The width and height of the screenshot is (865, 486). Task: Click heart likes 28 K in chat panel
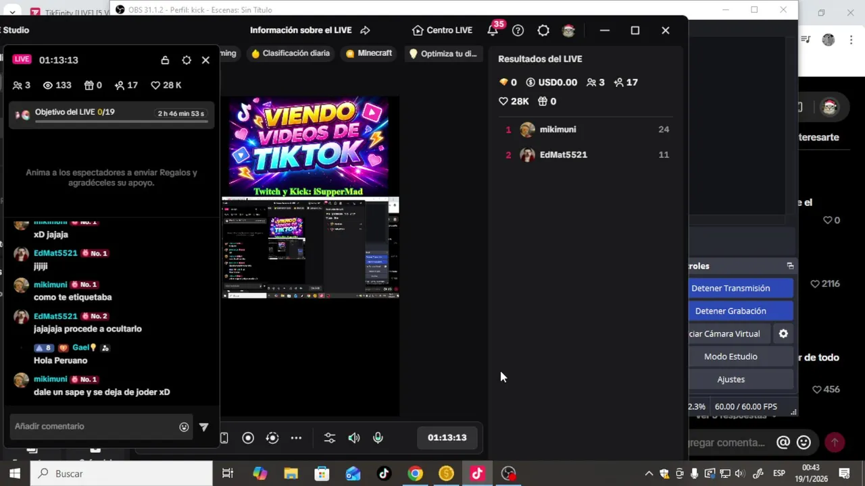[x=166, y=85]
